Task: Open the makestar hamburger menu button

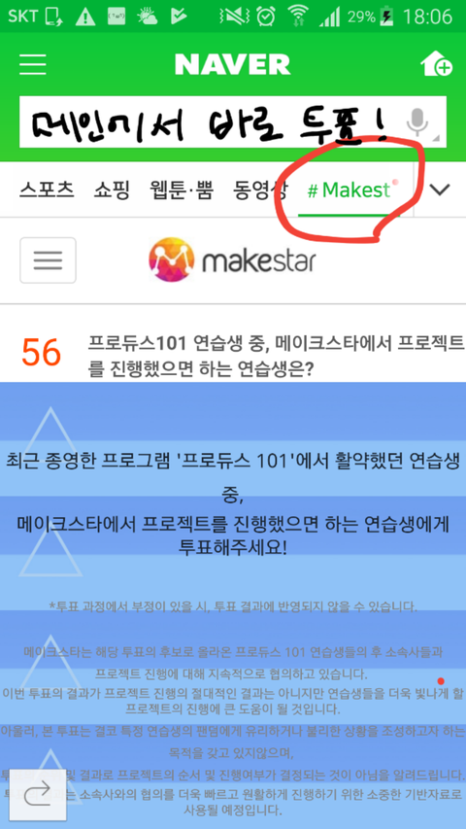Action: coord(49,260)
